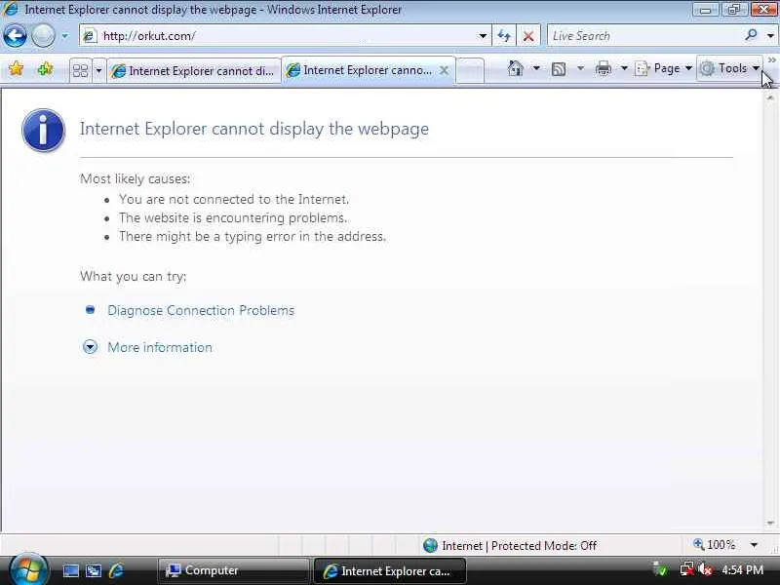The height and width of the screenshot is (585, 780).
Task: Expand the More information section
Action: [160, 347]
